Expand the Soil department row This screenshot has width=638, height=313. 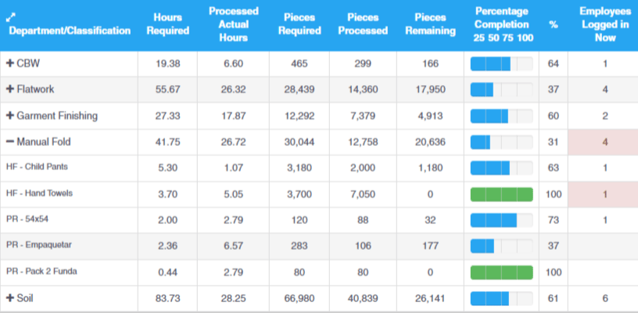coord(10,298)
